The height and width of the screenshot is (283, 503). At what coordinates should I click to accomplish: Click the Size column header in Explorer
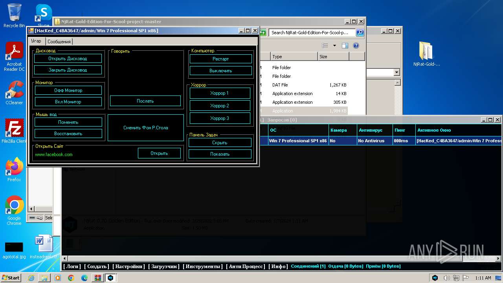(333, 57)
